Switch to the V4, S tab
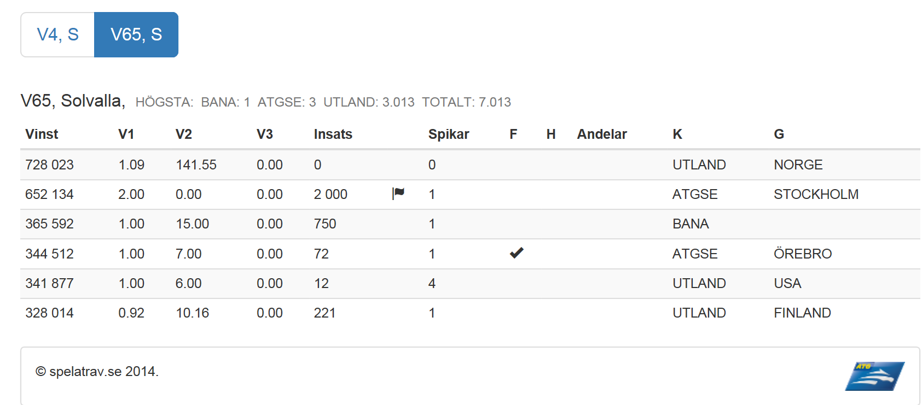This screenshot has height=405, width=922. pyautogui.click(x=58, y=34)
